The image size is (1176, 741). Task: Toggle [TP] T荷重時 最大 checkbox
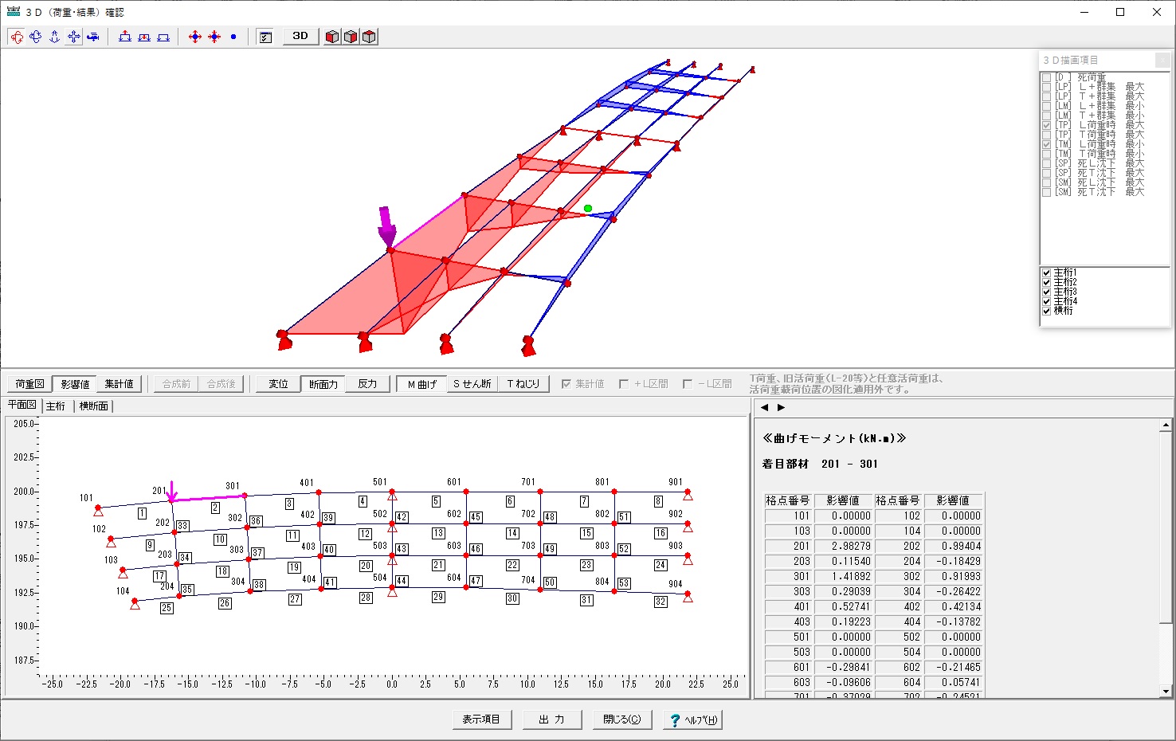1047,135
